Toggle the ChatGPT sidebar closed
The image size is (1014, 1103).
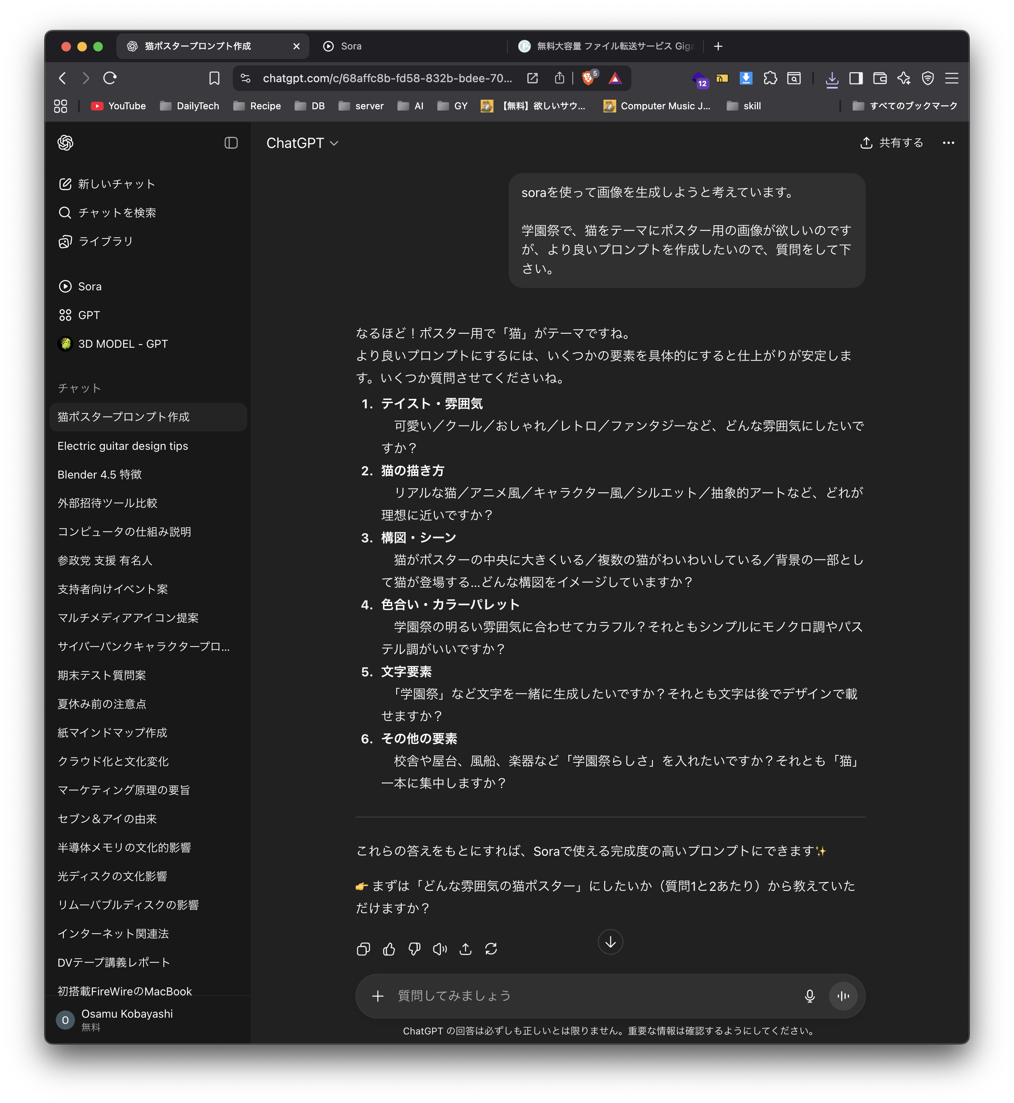click(x=231, y=143)
